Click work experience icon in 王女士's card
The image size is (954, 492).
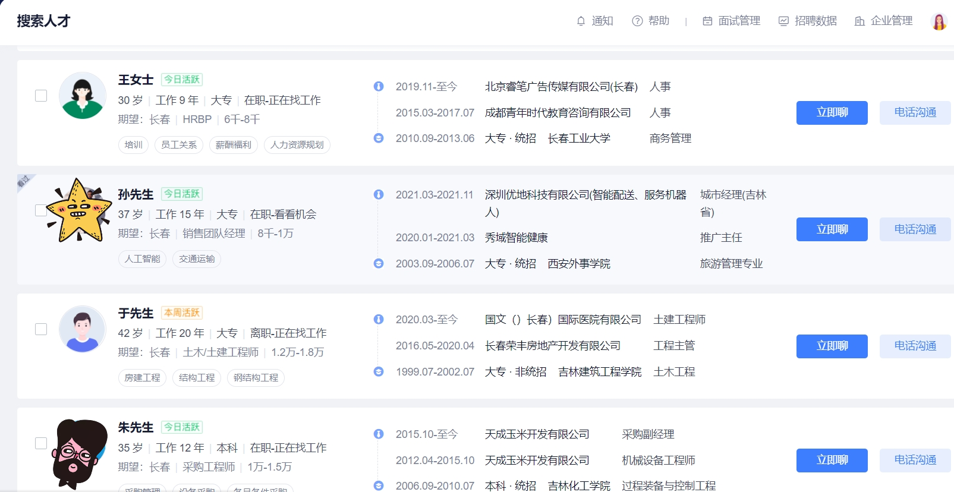[x=379, y=87]
